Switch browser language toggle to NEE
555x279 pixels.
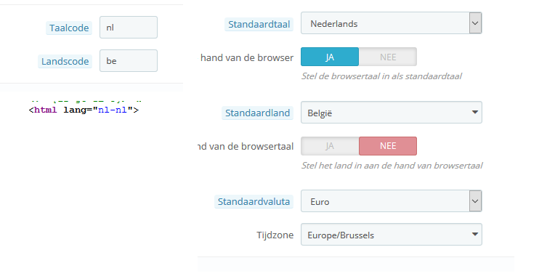[388, 57]
